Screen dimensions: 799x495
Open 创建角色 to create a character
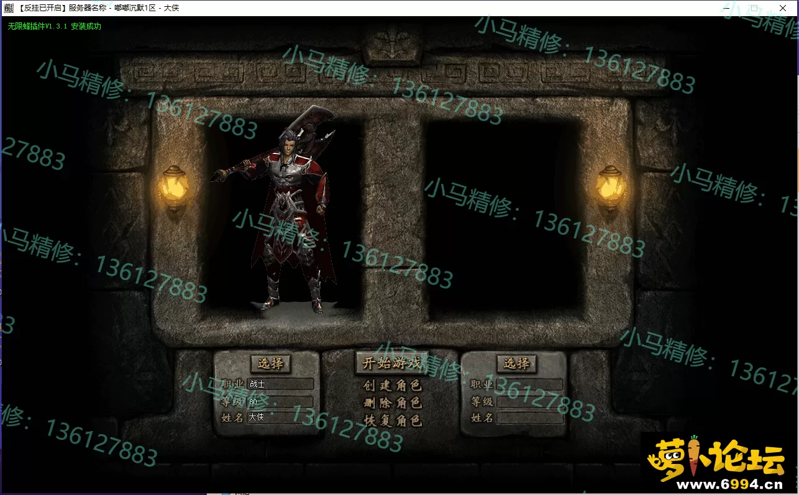coord(392,386)
